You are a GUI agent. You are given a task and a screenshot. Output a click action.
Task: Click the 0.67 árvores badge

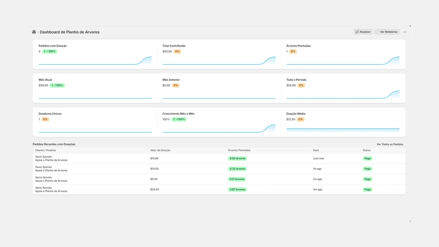click(238, 189)
